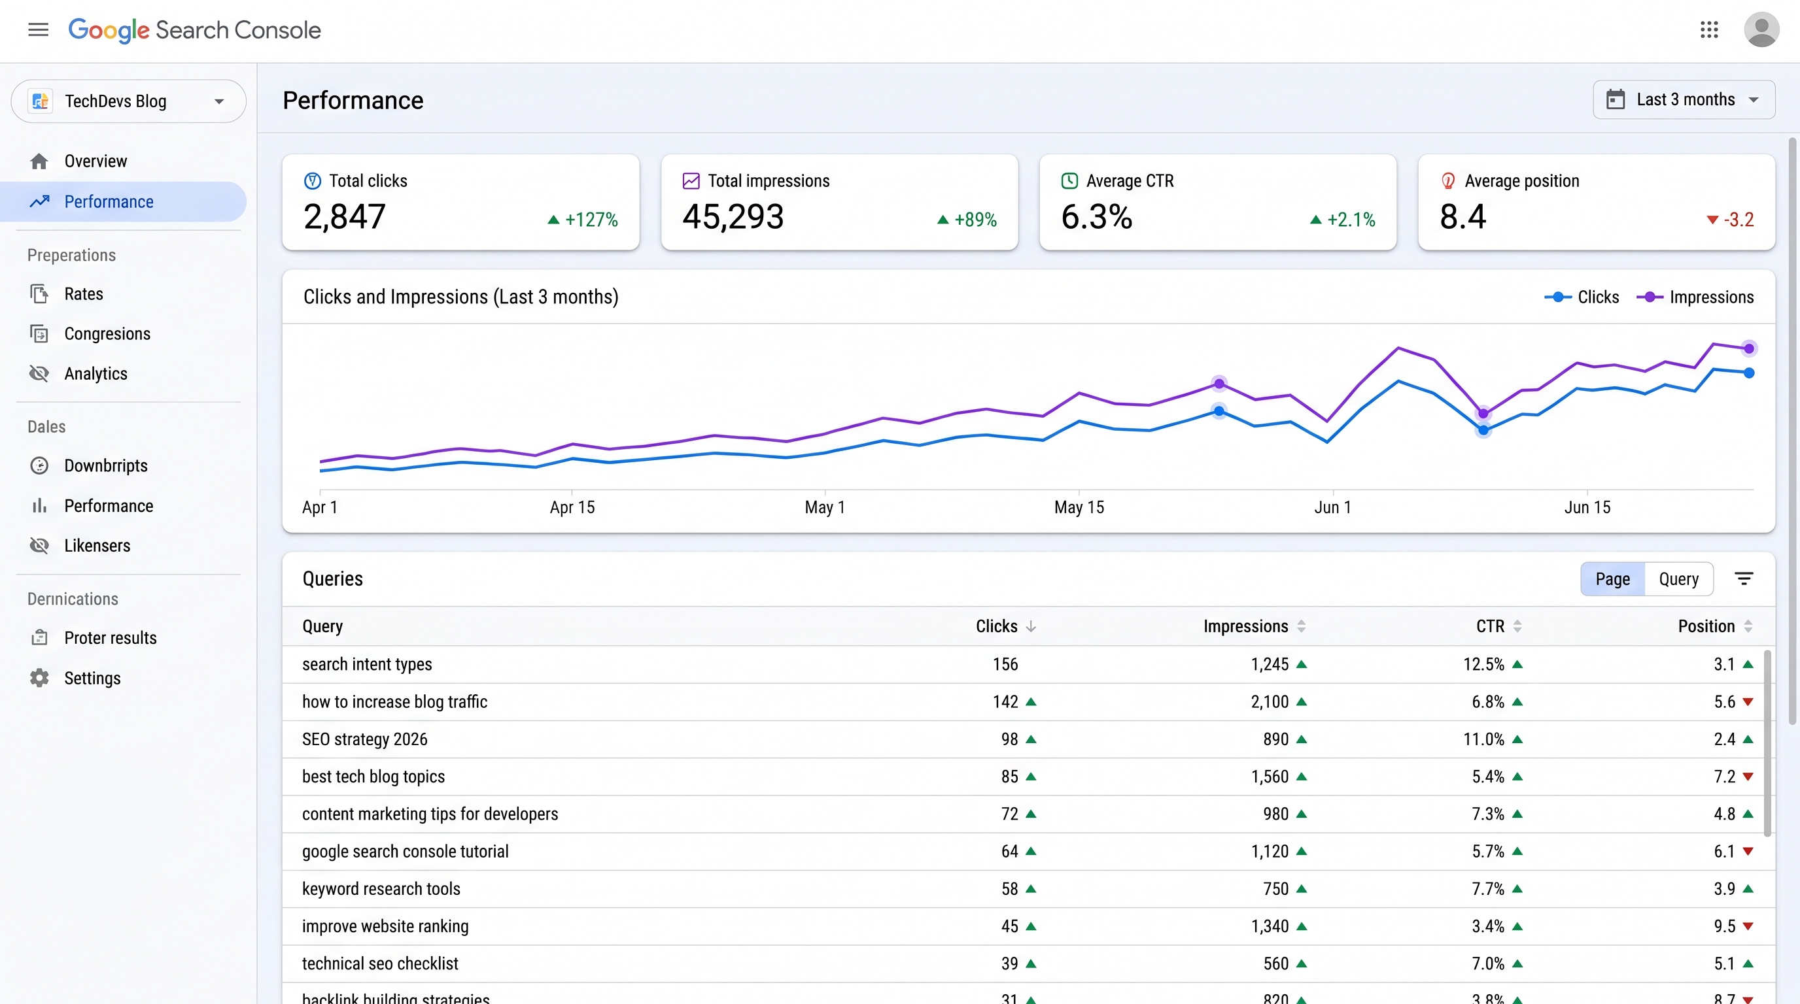Click the Overview home icon
The width and height of the screenshot is (1800, 1004).
click(39, 161)
